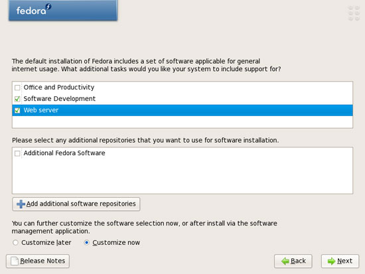Click the faded dots icon in top-right corner
The width and height of the screenshot is (365, 274).
tap(354, 13)
